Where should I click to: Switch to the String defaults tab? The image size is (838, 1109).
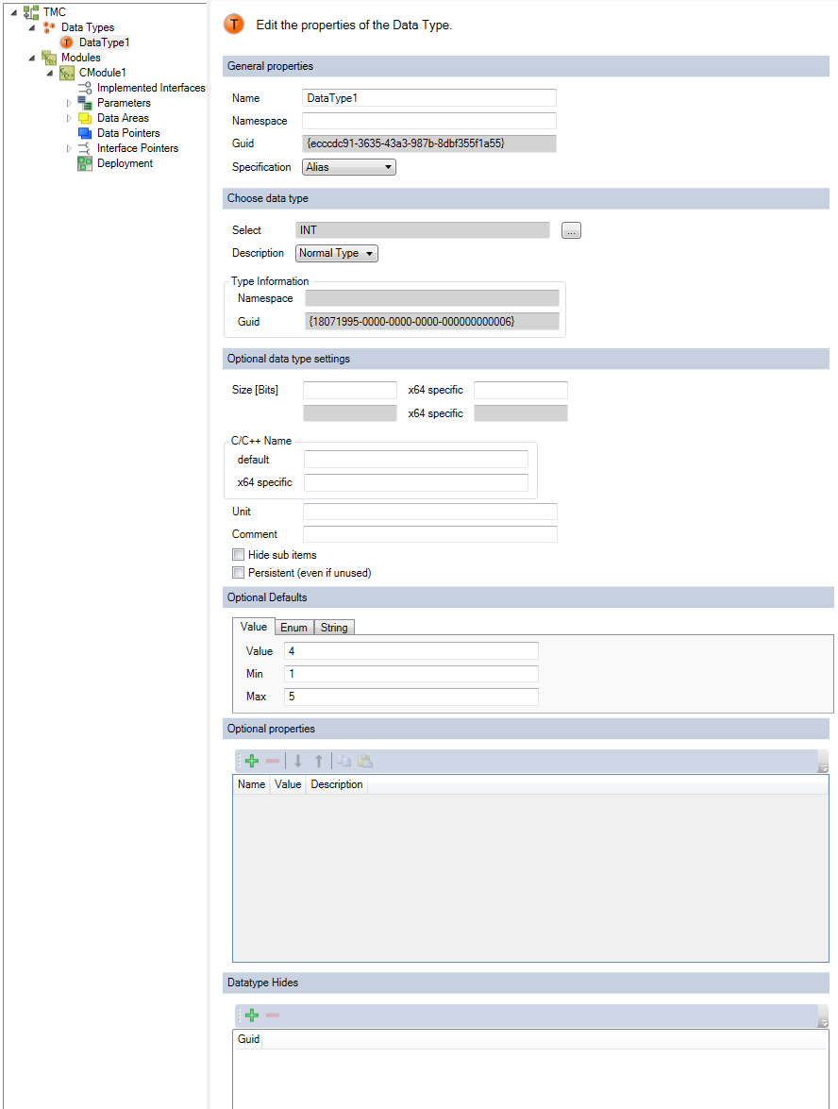click(334, 628)
